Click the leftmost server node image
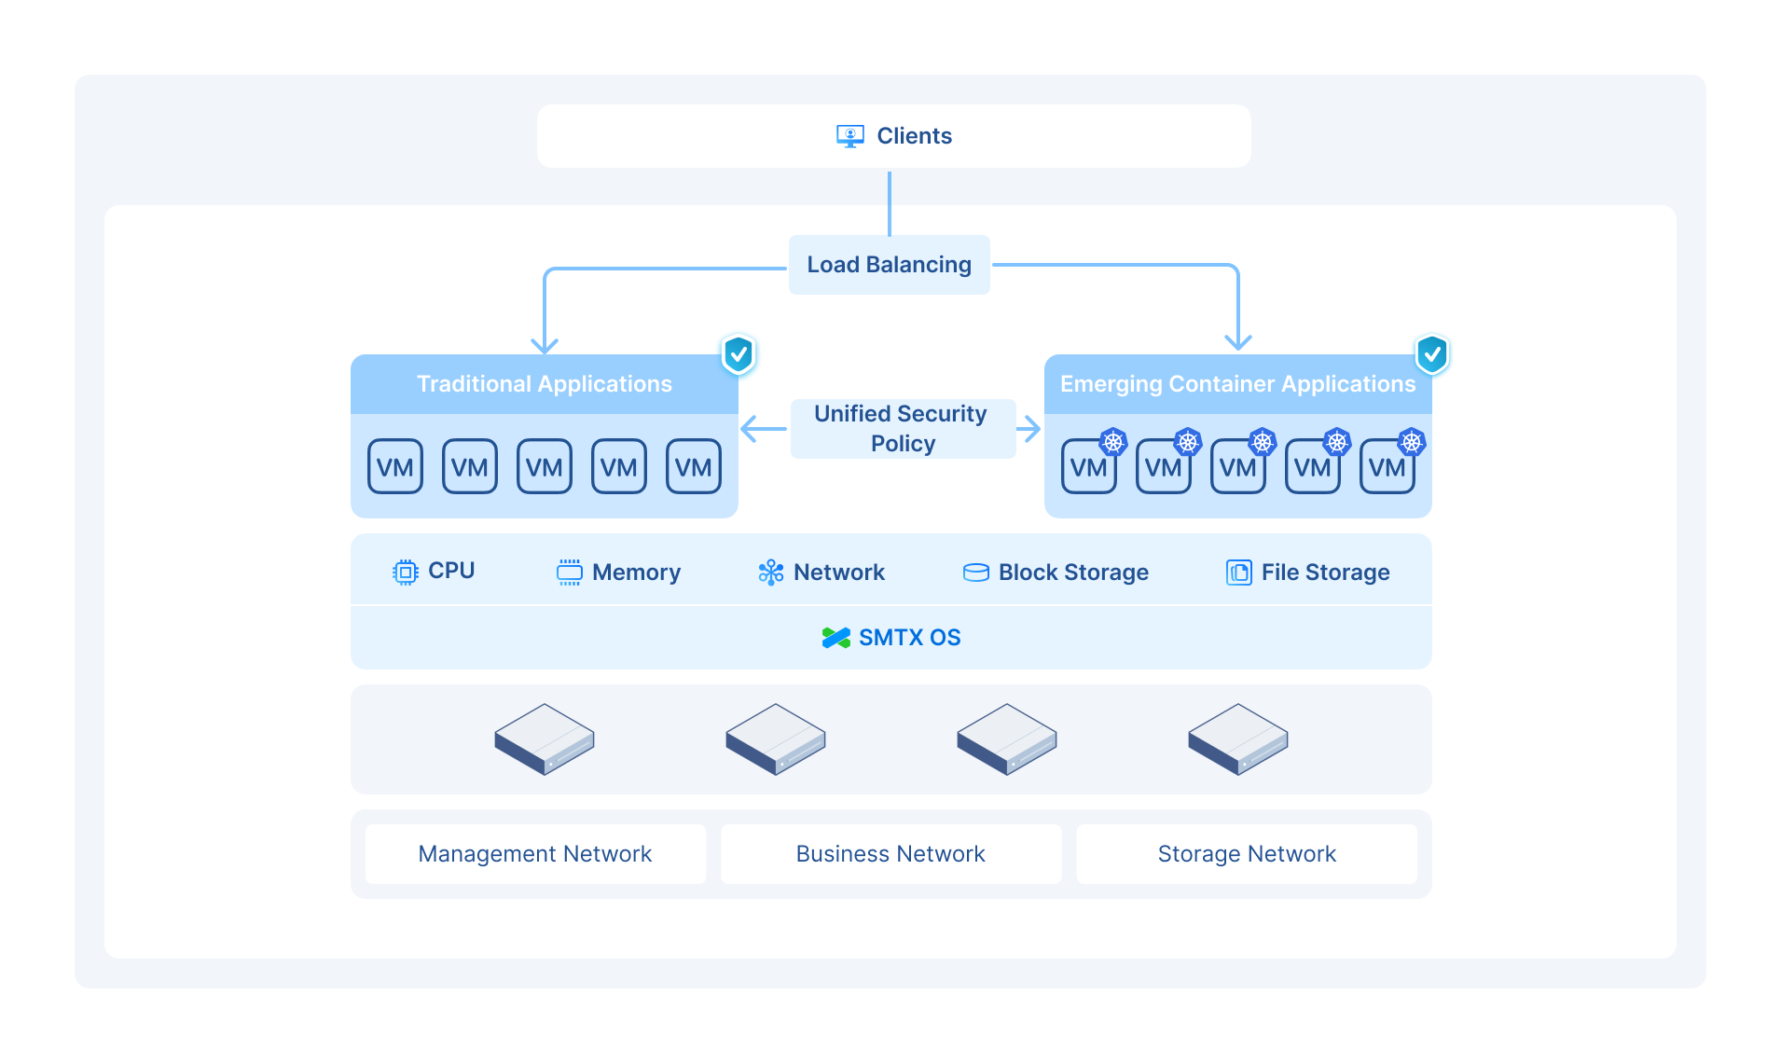Screen dimensions: 1781x1063 [545, 739]
